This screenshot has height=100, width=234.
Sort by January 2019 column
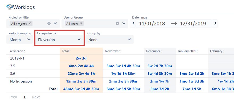click(x=188, y=51)
